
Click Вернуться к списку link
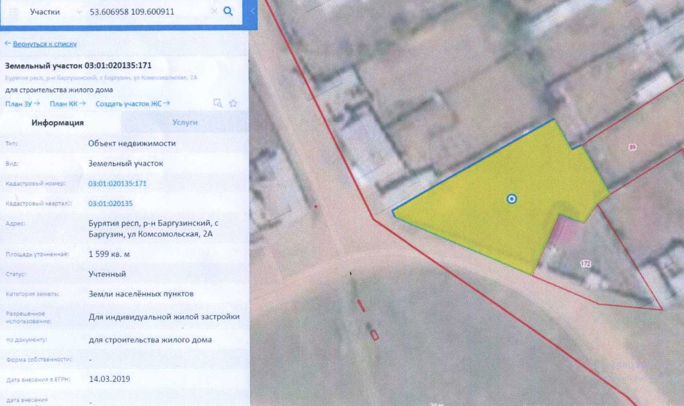click(x=41, y=43)
